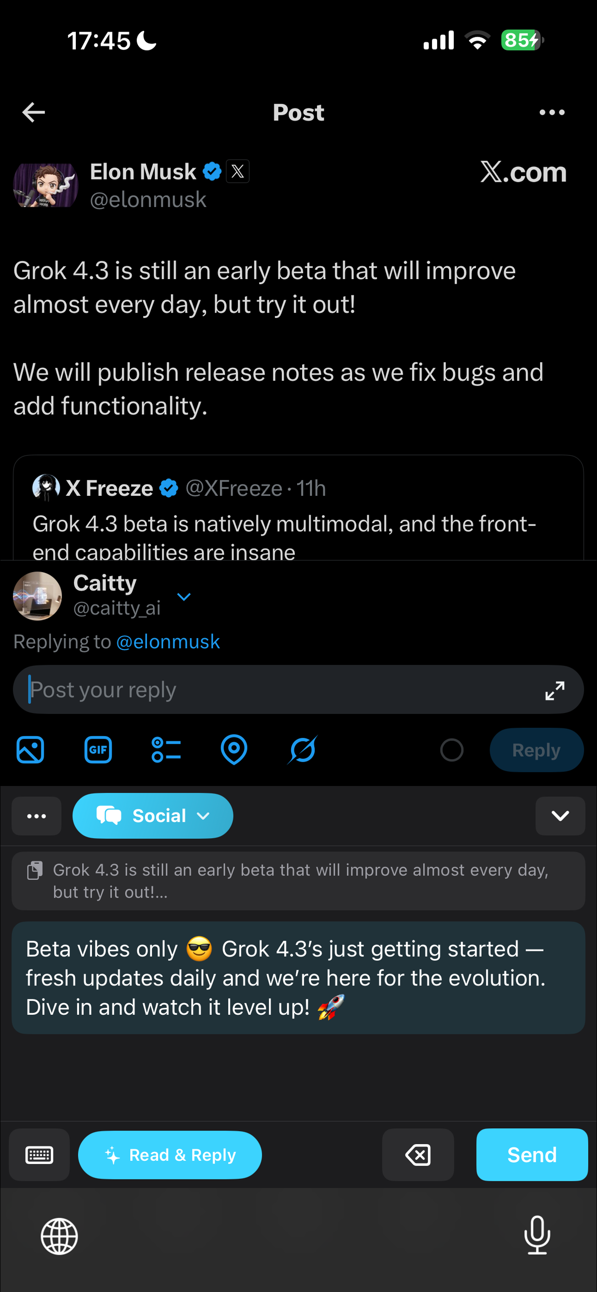Open the post's three-dot menu
The width and height of the screenshot is (597, 1292).
pos(552,112)
